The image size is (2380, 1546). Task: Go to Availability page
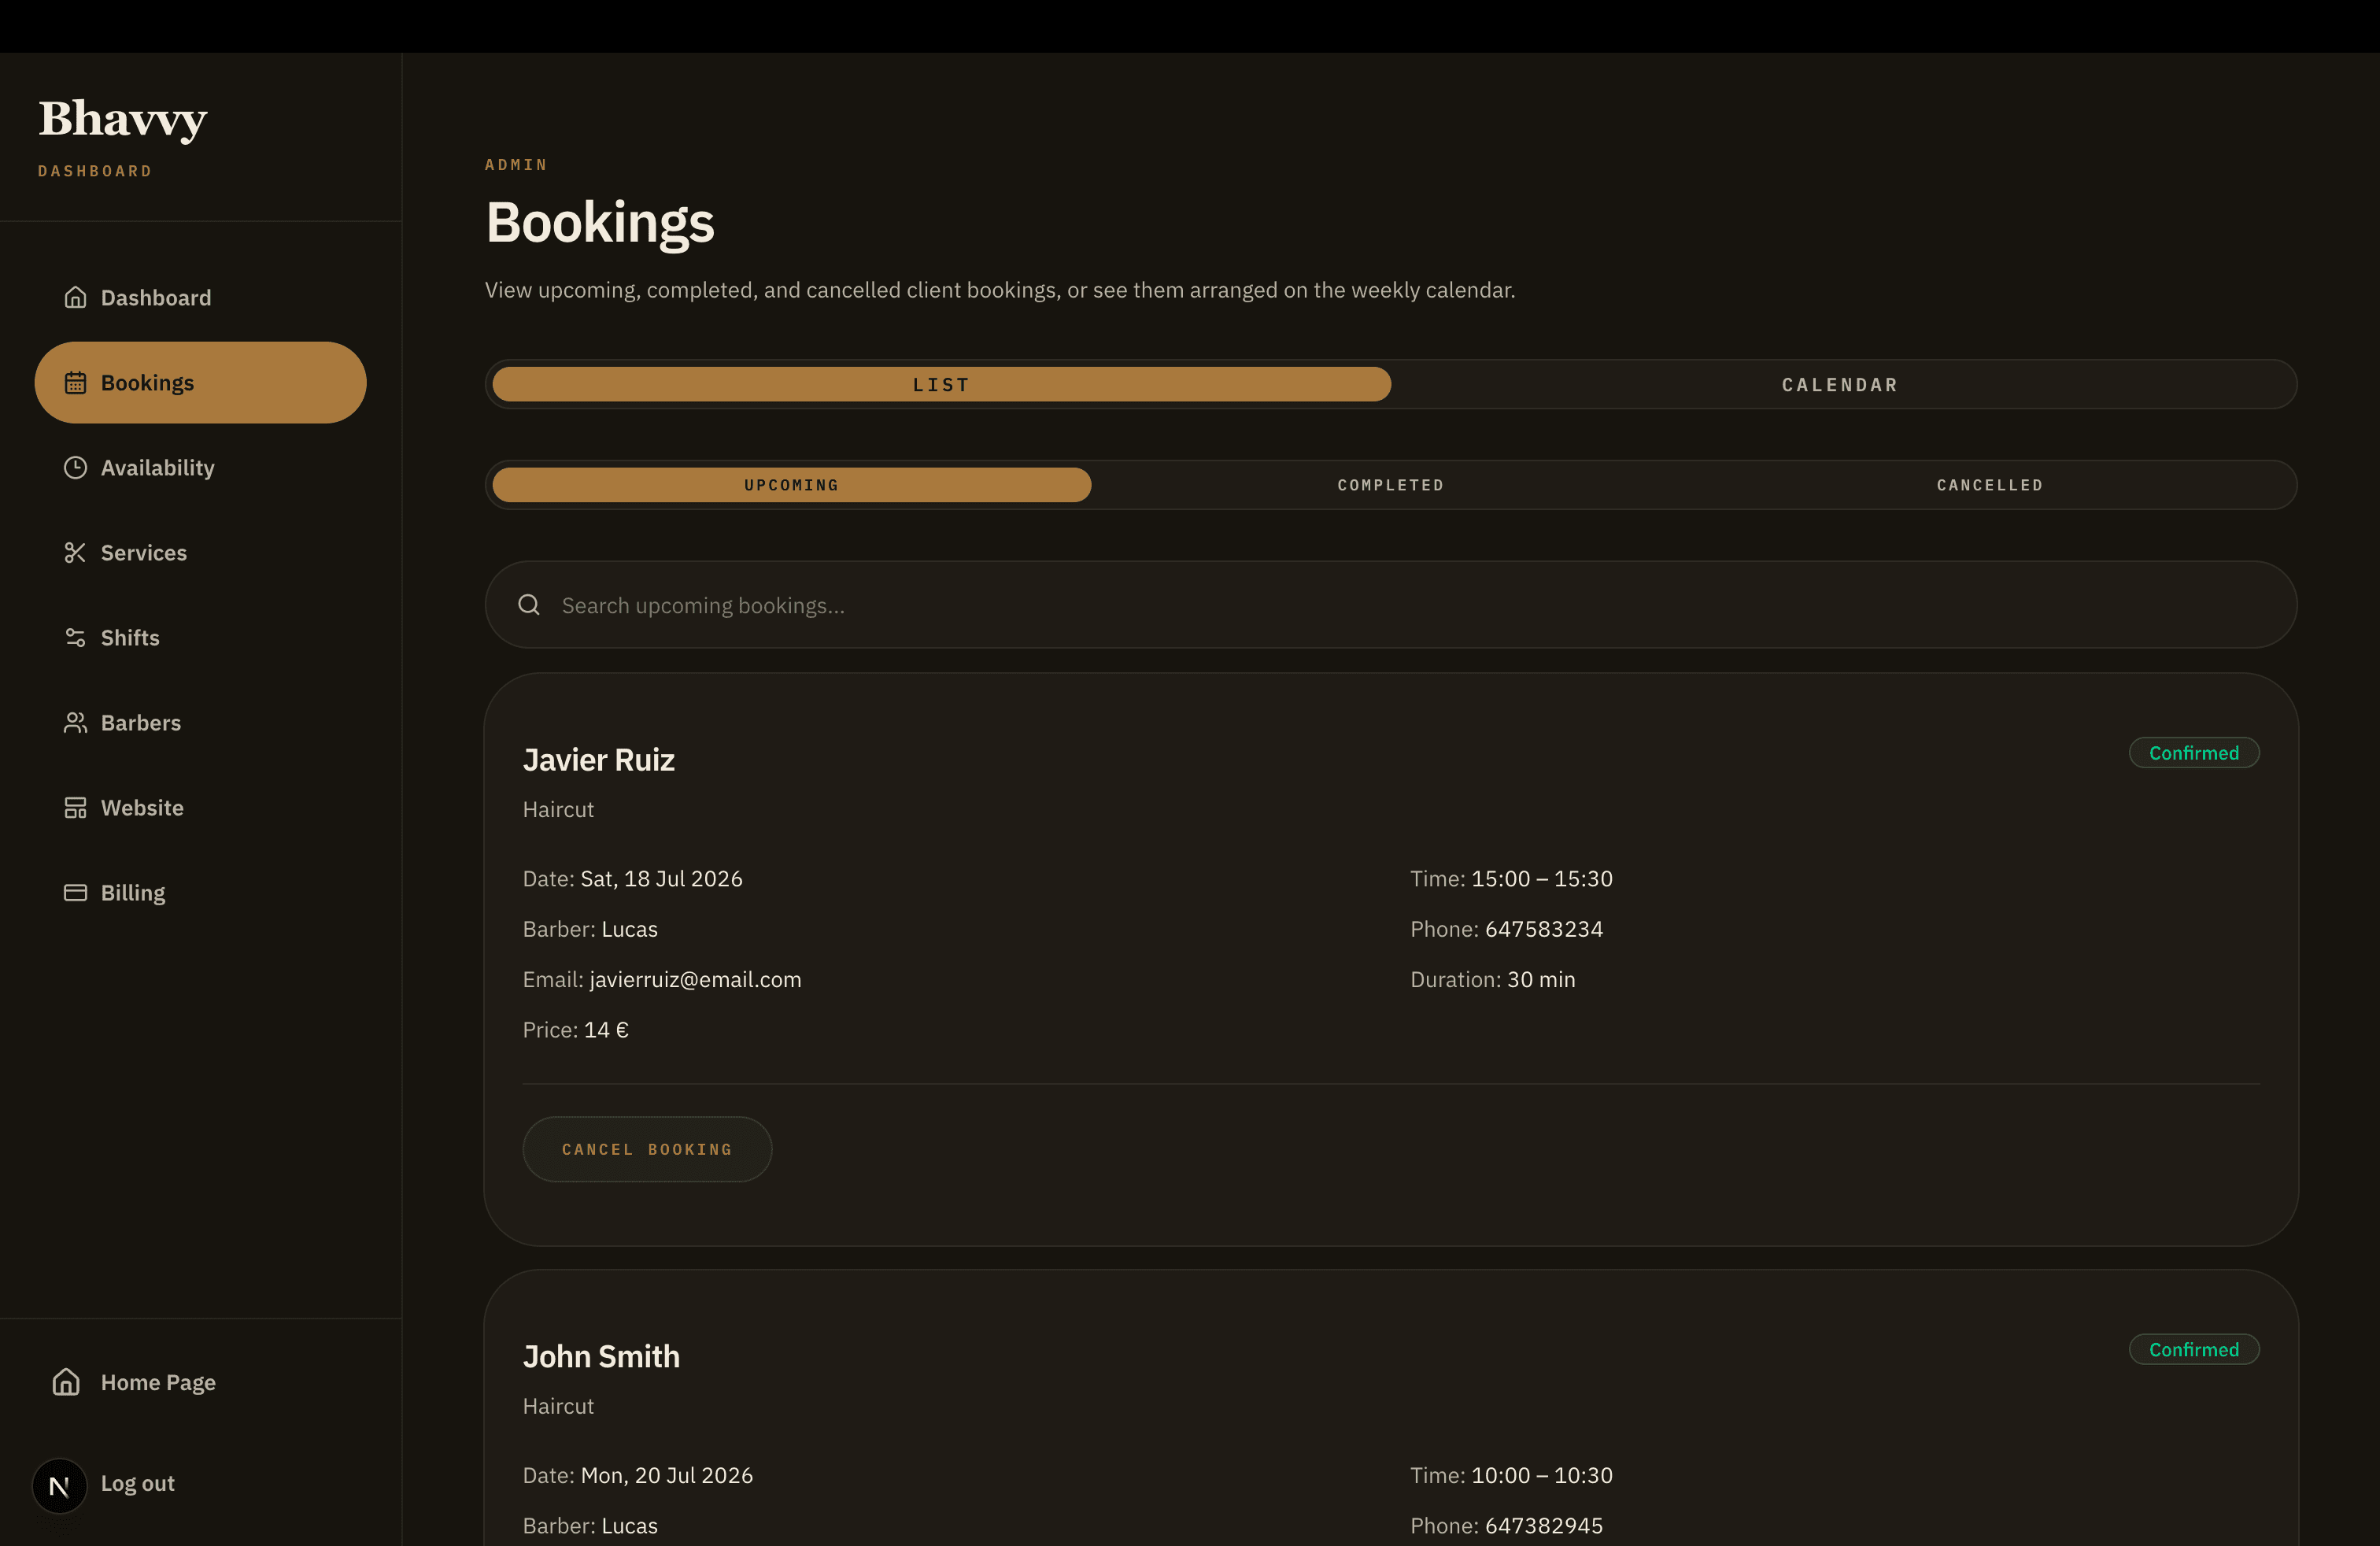pyautogui.click(x=200, y=468)
